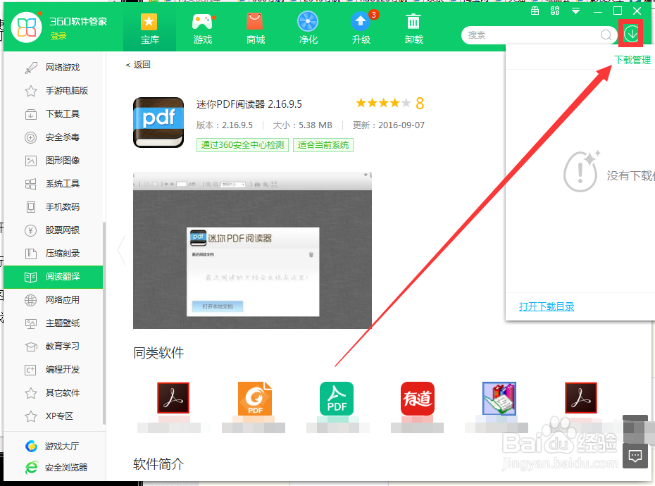The width and height of the screenshot is (655, 486).
Task: Click inside the 搜索 search field
Action: [x=530, y=35]
